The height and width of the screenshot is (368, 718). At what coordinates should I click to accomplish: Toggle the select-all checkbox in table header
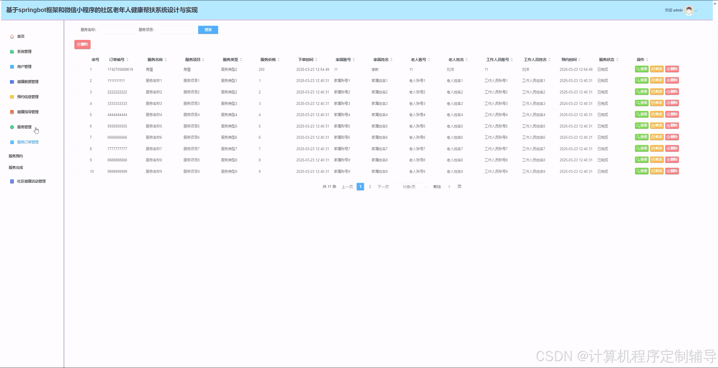coord(79,60)
